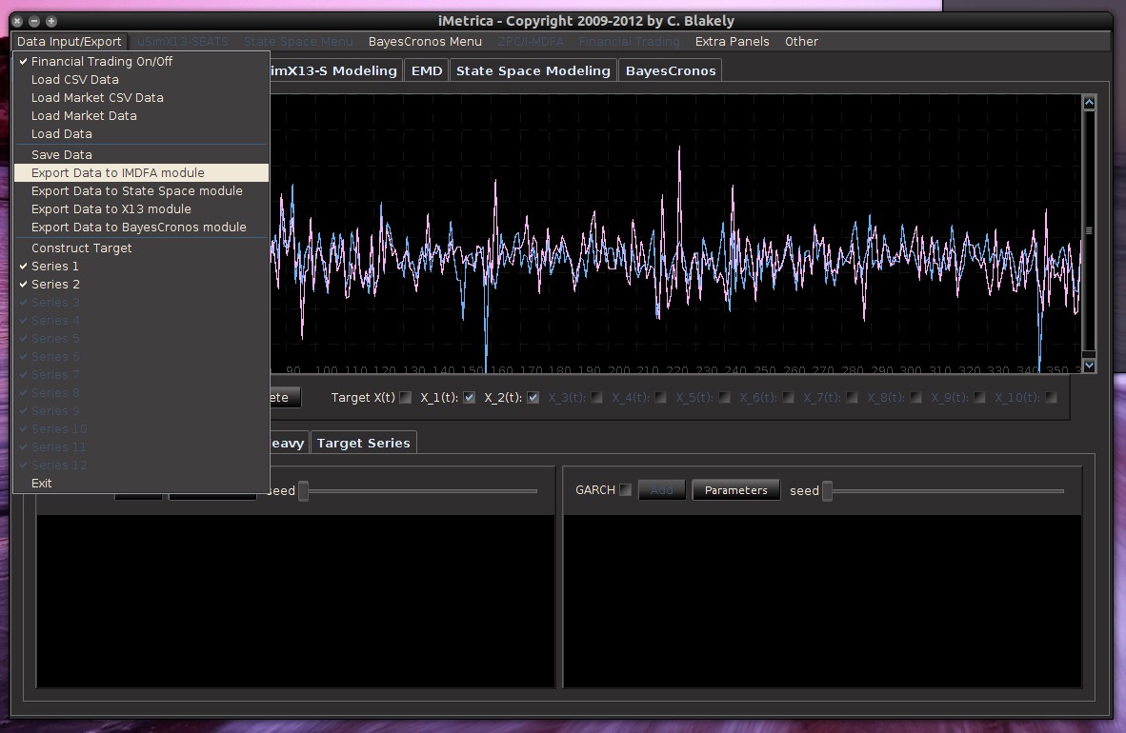Click Construct Target menu entry

coord(81,248)
